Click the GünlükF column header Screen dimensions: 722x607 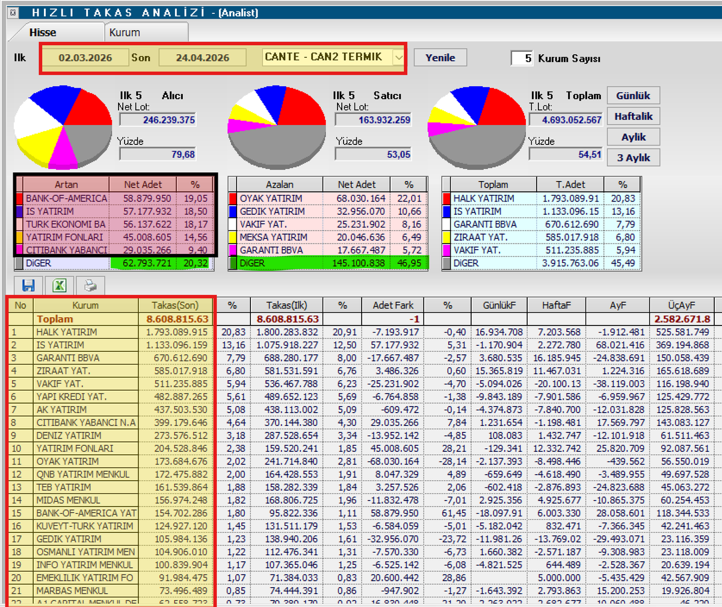tap(499, 306)
